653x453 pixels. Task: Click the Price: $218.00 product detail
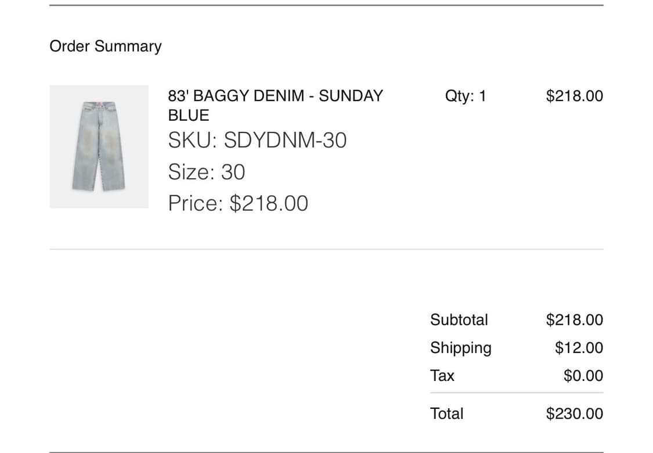tap(238, 203)
